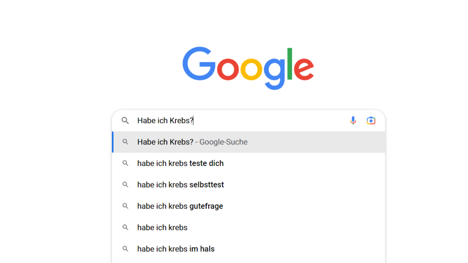This screenshot has width=468, height=263.
Task: Click the blue bar beside the top suggestion
Action: [x=113, y=142]
